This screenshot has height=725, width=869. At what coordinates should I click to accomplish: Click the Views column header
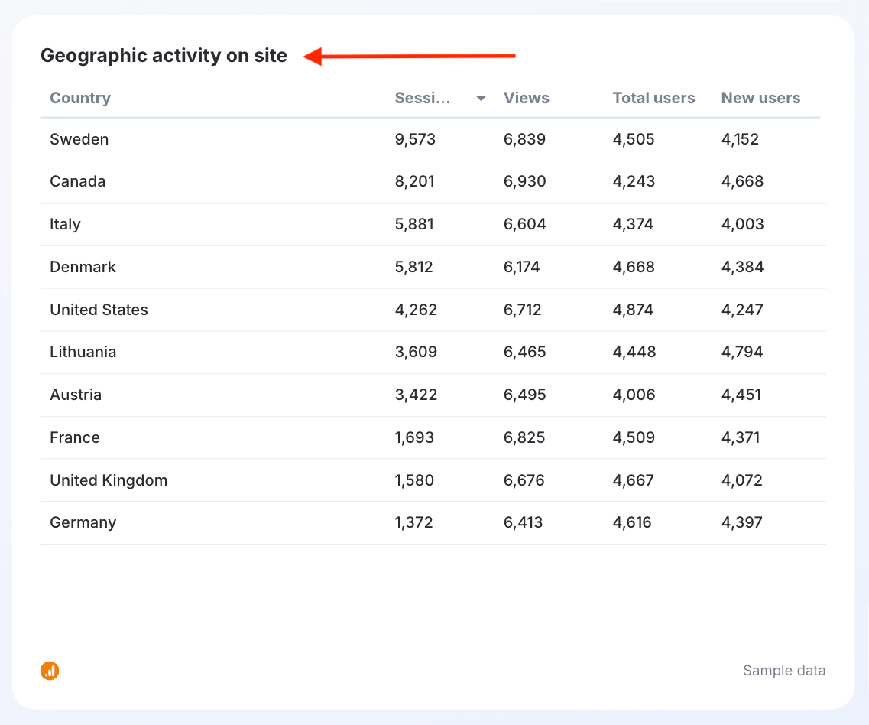coord(526,98)
